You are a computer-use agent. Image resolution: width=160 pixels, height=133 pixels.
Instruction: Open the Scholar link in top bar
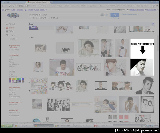point(30,10)
